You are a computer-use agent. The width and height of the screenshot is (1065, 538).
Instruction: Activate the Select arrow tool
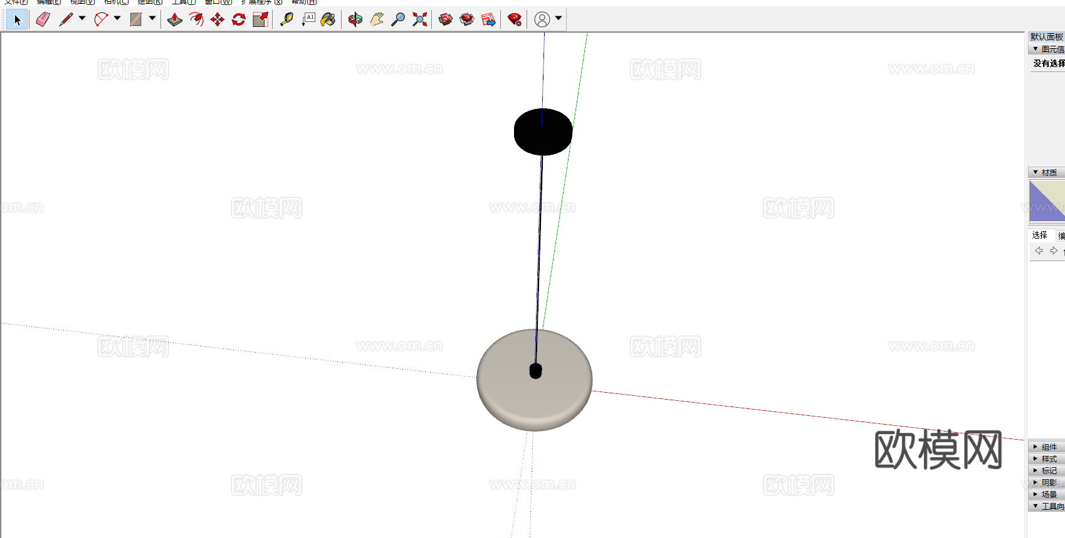point(17,20)
